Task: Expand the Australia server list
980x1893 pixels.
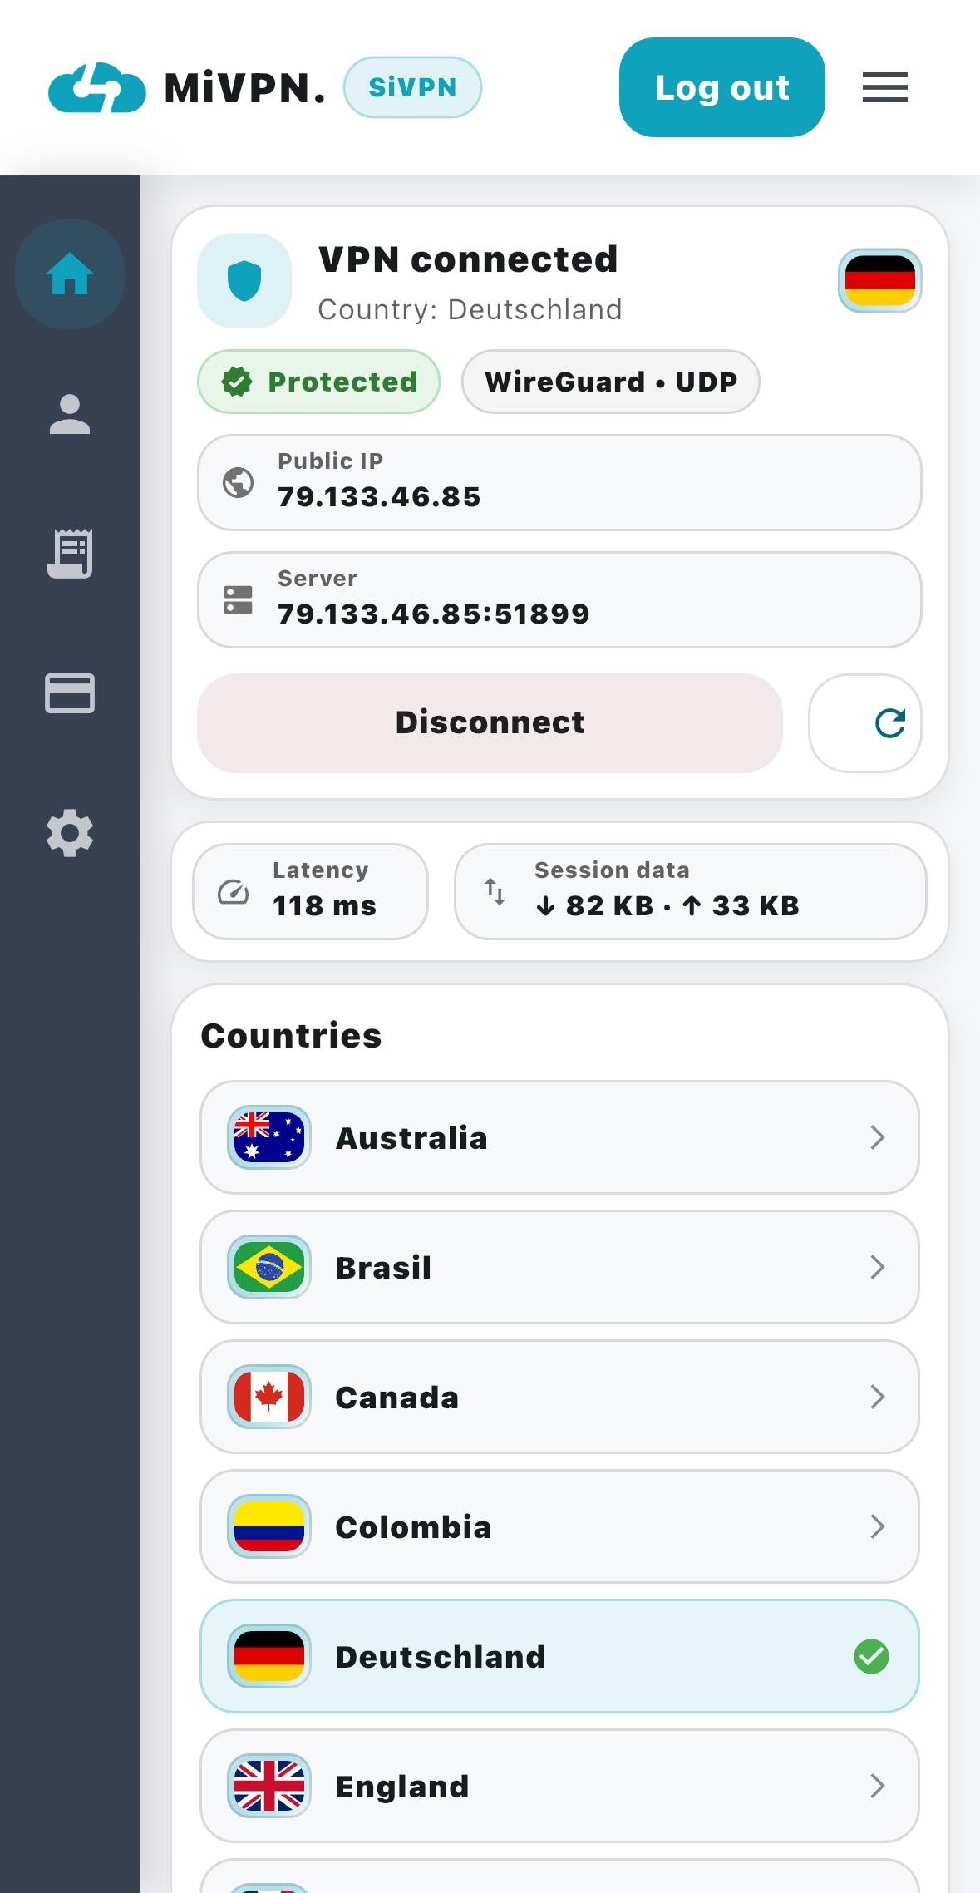Action: coord(558,1137)
